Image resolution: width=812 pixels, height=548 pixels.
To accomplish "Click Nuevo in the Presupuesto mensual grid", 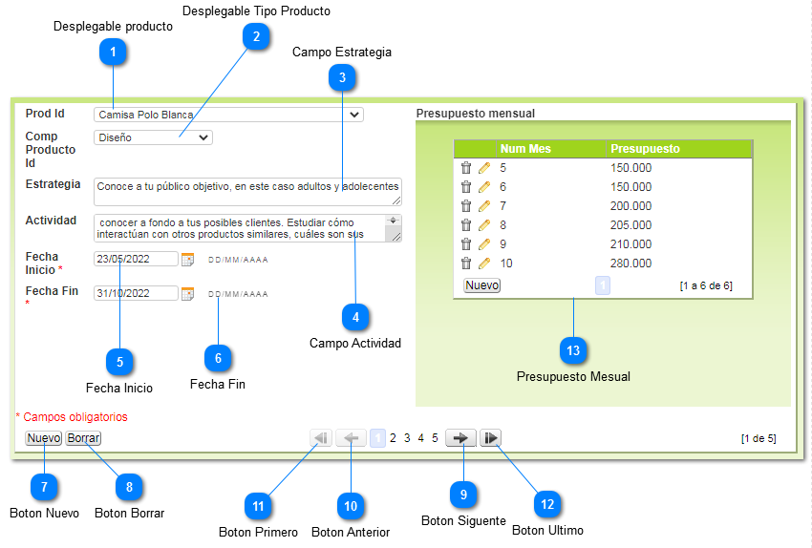I will click(x=481, y=285).
